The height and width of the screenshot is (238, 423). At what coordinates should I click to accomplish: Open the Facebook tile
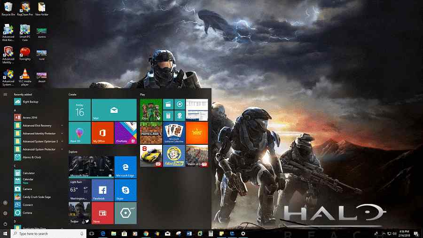[102, 190]
